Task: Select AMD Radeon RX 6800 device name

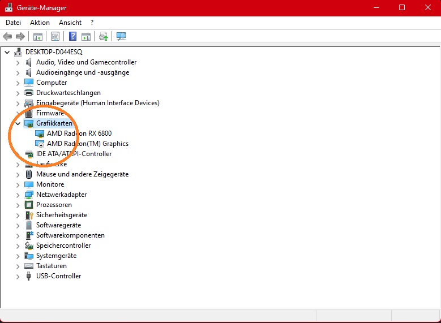Action: click(x=79, y=133)
